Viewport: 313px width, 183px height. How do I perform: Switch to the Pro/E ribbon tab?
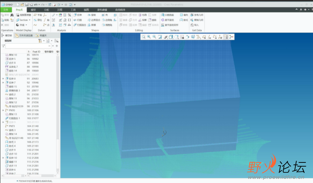tap(20, 10)
